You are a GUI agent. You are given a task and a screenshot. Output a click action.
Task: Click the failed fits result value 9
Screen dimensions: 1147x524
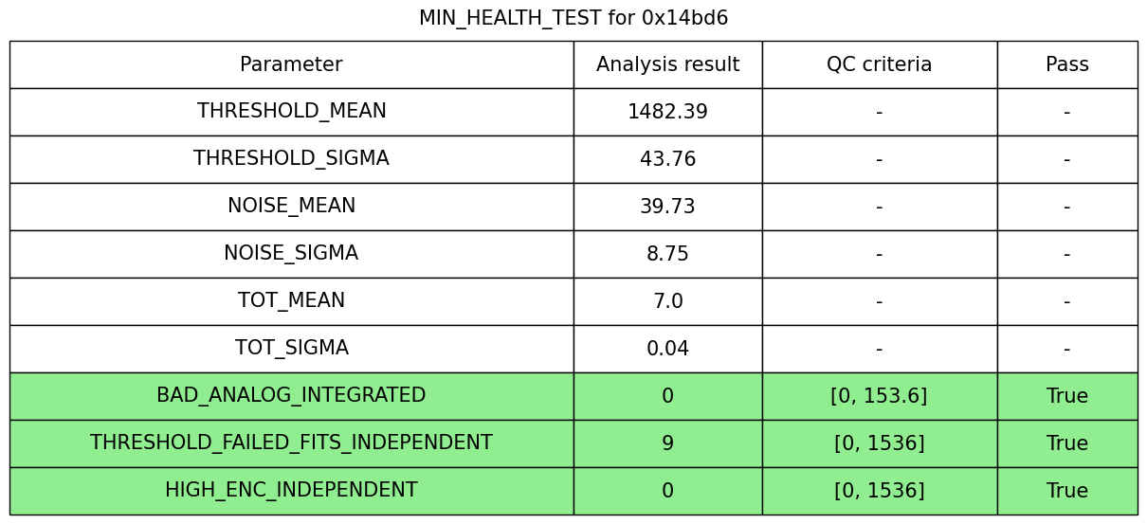[x=667, y=444]
